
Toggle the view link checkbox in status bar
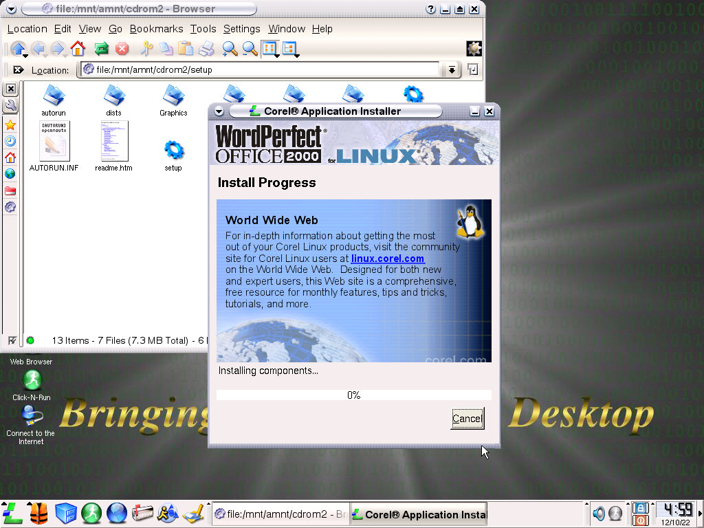tap(12, 340)
